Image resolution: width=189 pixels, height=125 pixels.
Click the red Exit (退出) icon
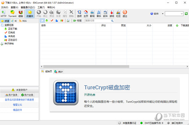pyautogui.click(x=125, y=14)
